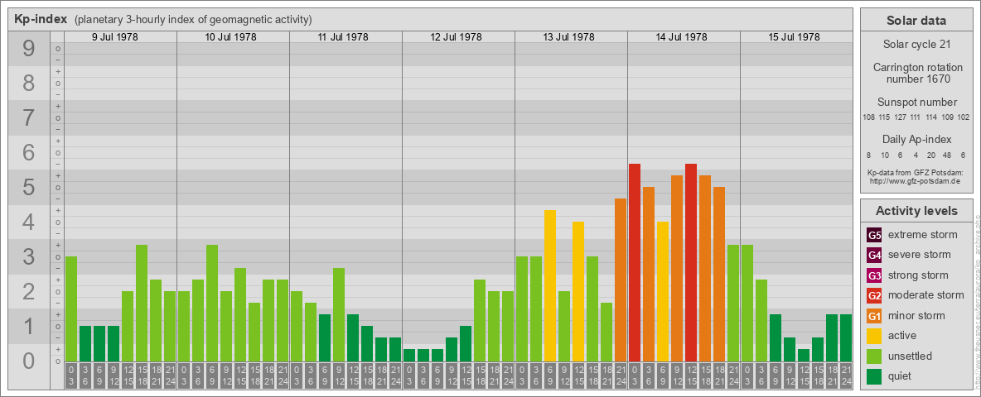Screen dimensions: 981x397
Task: Click the 'Activity levels' panel heading
Action: (916, 211)
